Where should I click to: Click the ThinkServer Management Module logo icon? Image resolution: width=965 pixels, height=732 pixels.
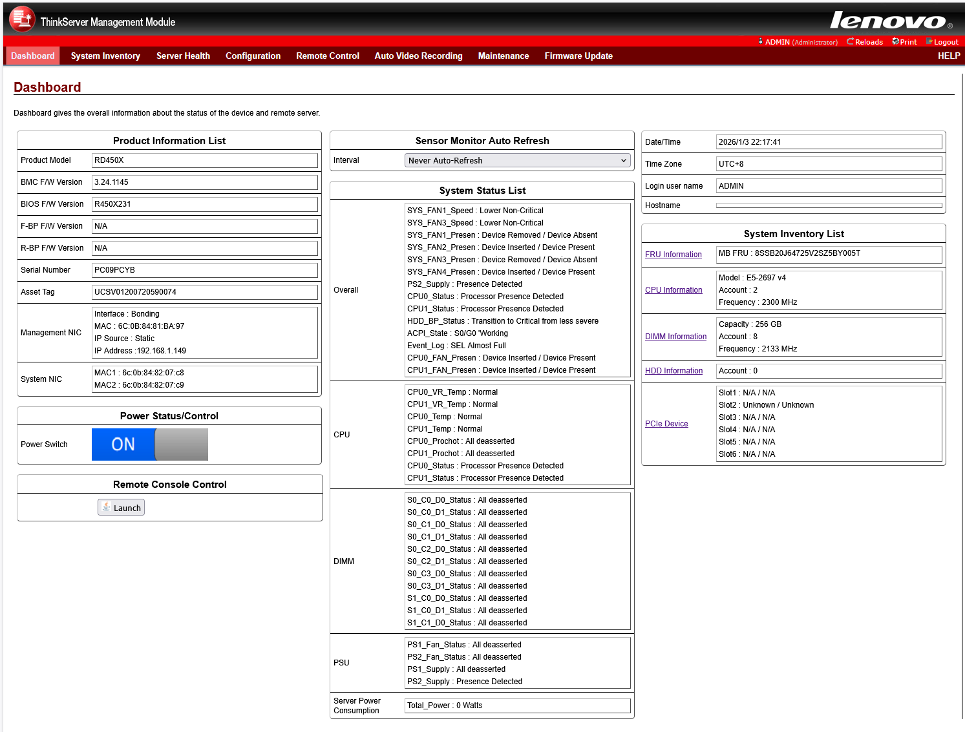click(21, 19)
